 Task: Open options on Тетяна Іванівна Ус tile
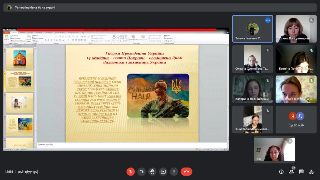pos(268,20)
